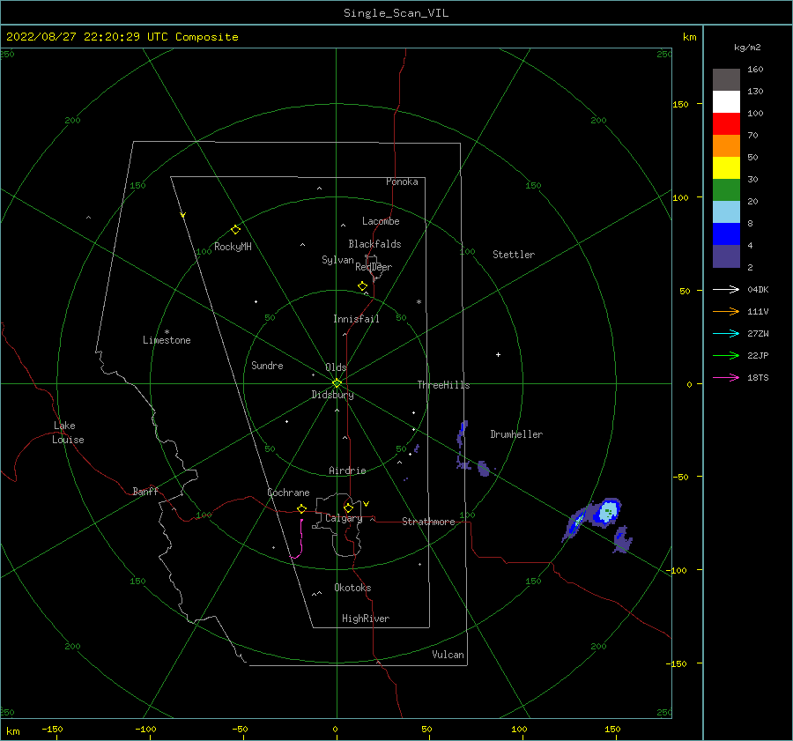
Task: Click the Blackfalds label
Action: (374, 244)
